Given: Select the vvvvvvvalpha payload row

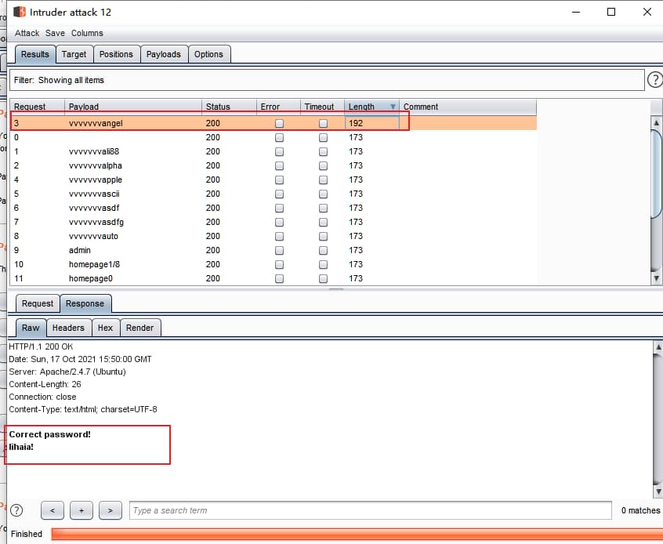Looking at the screenshot, I should [x=274, y=165].
